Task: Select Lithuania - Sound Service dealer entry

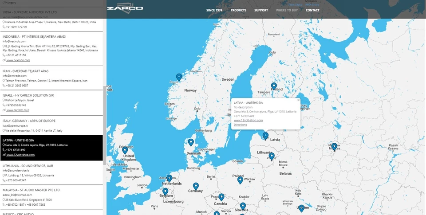Action: coord(28,165)
